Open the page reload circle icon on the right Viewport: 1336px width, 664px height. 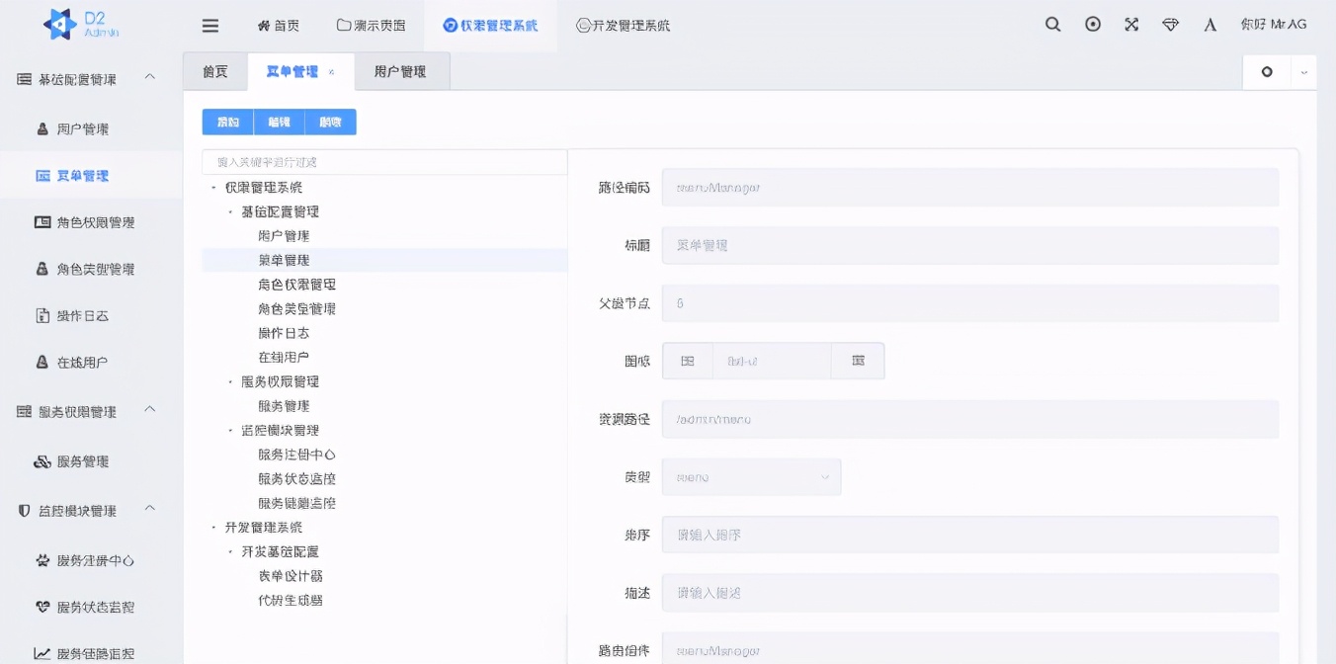pyautogui.click(x=1265, y=71)
